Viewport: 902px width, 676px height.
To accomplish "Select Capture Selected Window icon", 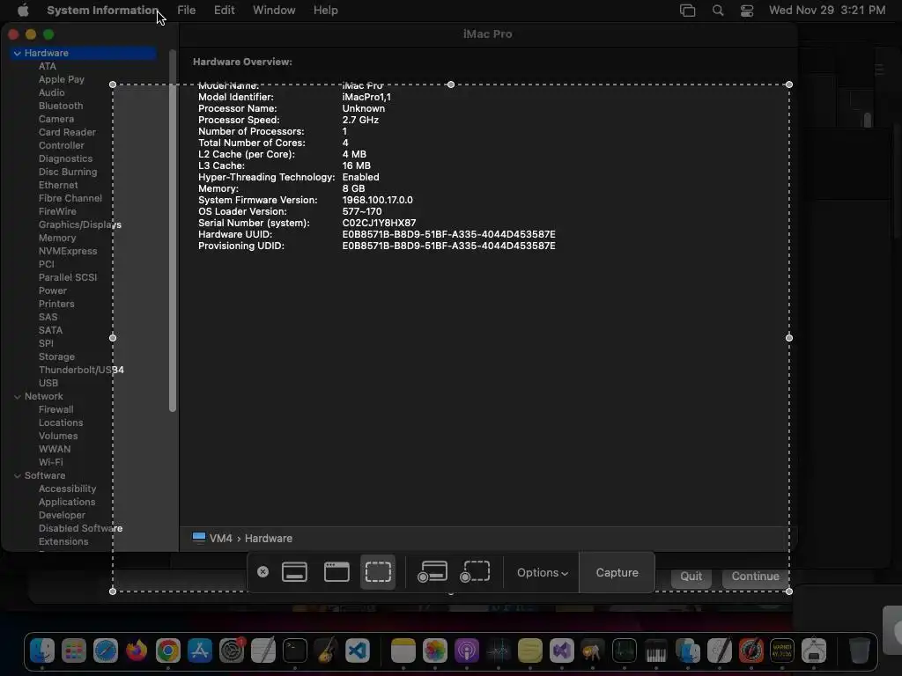I will click(x=336, y=572).
